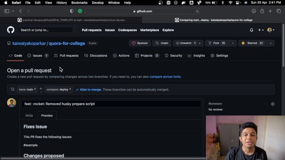Screen dimensions: 285x160
Task: Open the Discussions tab
Action: pyautogui.click(x=96, y=56)
